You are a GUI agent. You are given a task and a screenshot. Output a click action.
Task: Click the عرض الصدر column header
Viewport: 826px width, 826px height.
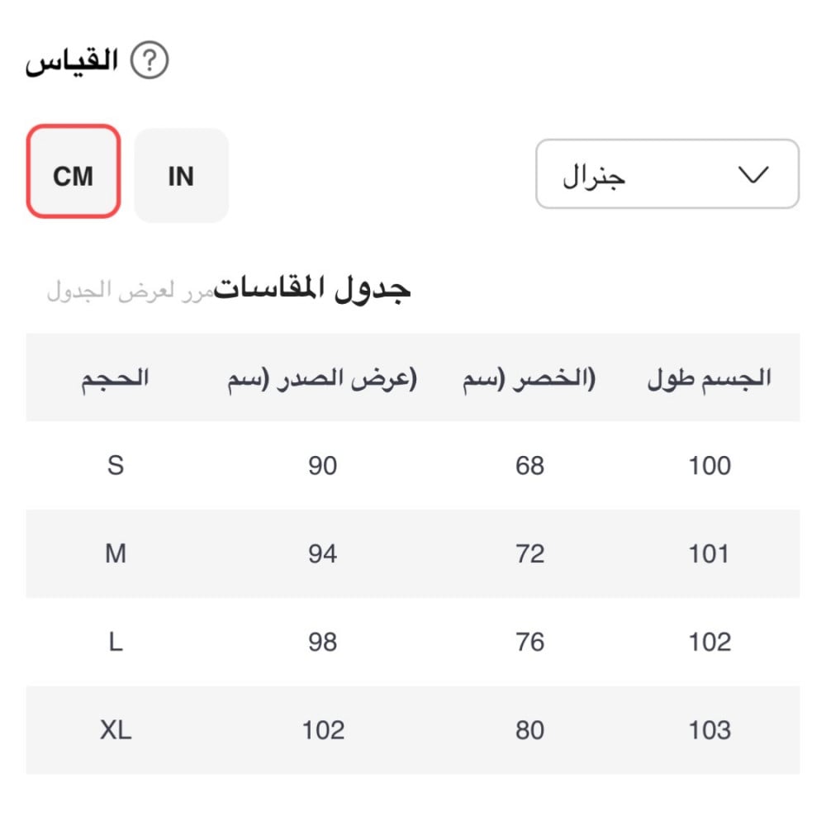(x=322, y=379)
